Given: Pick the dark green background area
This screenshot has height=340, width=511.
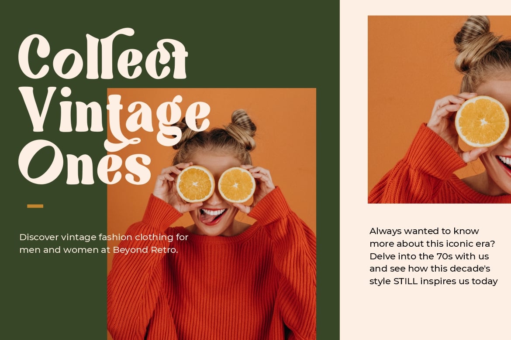Looking at the screenshot, I should point(52,293).
